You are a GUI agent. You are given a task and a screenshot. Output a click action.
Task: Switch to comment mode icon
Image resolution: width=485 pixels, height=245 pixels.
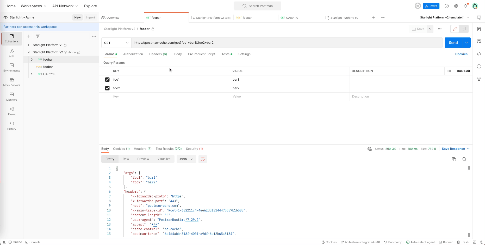pyautogui.click(x=464, y=29)
